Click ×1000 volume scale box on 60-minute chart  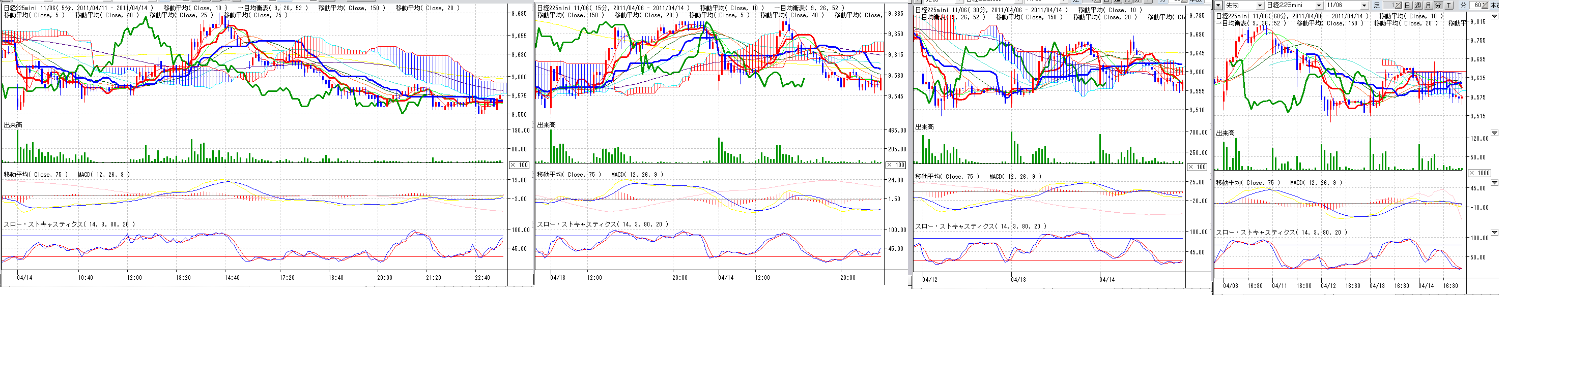point(1479,173)
